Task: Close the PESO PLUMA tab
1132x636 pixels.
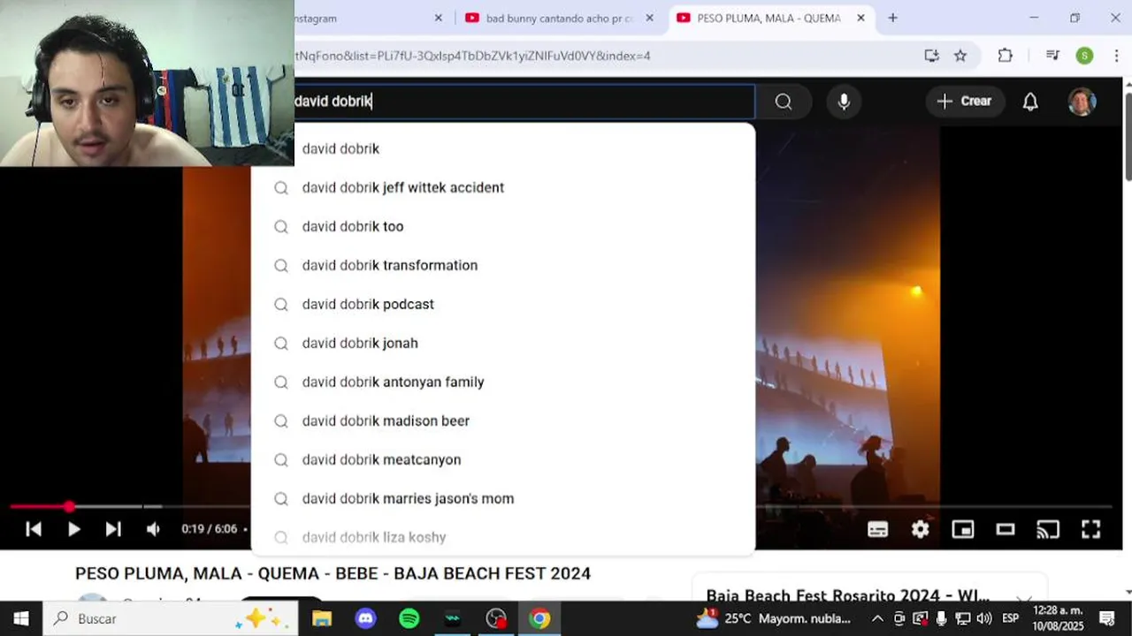Action: (x=860, y=18)
